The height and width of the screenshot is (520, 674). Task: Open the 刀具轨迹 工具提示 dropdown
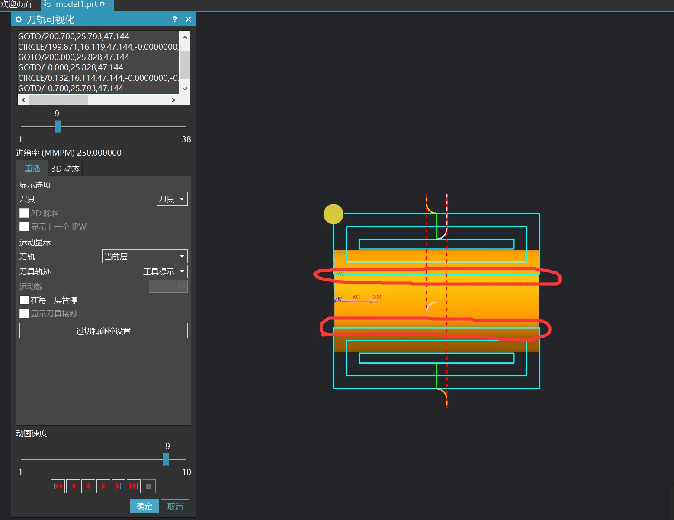point(164,271)
